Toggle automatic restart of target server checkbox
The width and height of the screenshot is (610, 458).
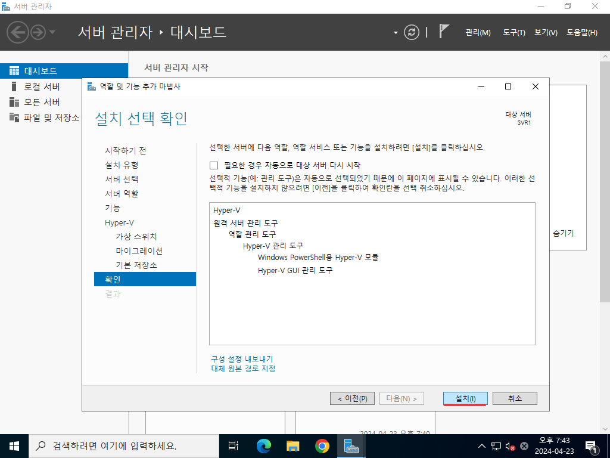(214, 166)
